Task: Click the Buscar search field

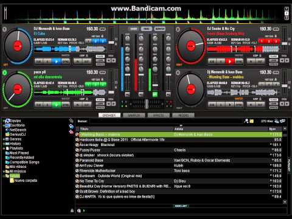Action: (x=166, y=121)
